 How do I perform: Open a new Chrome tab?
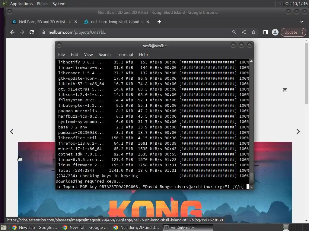(159, 22)
